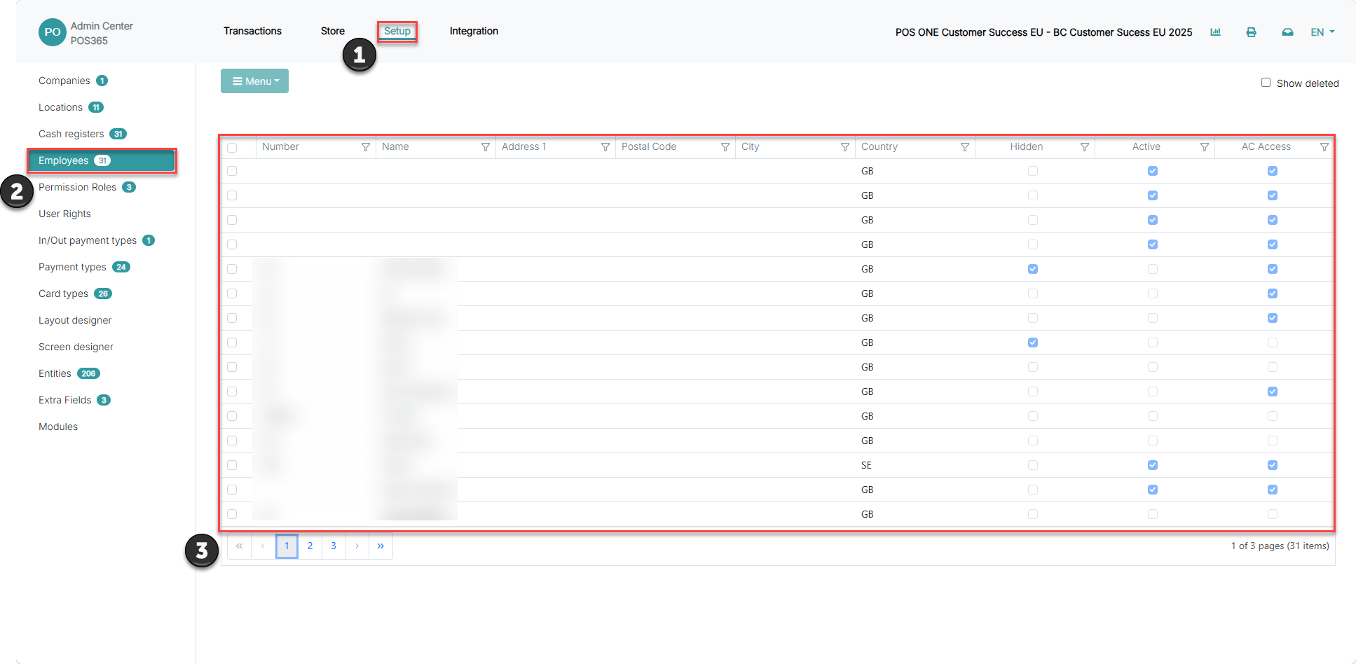Click the cloud icon in header
This screenshot has width=1356, height=664.
pyautogui.click(x=1287, y=32)
